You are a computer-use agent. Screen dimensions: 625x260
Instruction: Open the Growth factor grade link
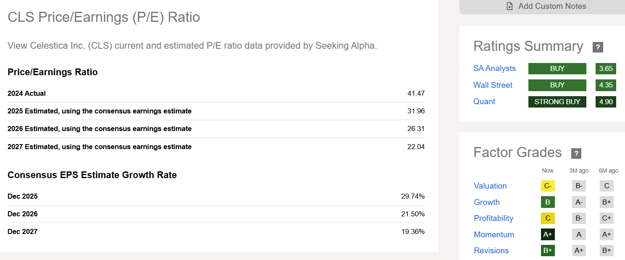[487, 202]
